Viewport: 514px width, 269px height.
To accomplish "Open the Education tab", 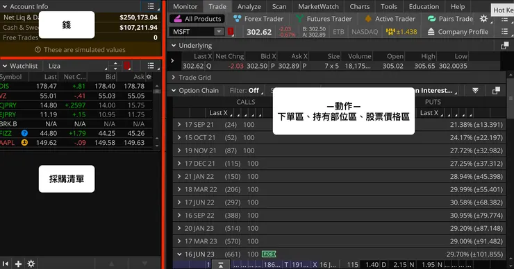I will [424, 6].
